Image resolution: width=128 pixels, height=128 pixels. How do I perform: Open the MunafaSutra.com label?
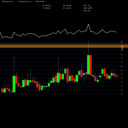point(25,2)
